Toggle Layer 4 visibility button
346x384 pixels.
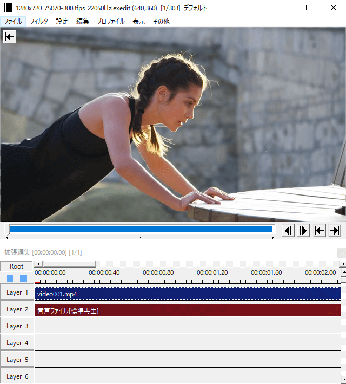(17, 343)
